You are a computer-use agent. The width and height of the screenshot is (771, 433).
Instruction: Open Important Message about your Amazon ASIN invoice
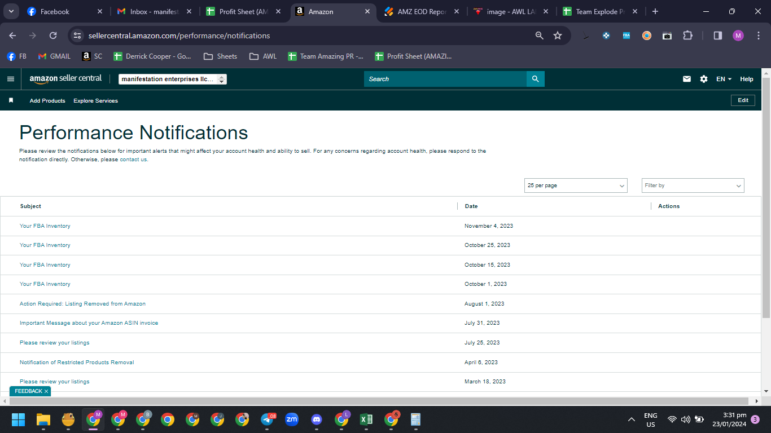tap(89, 323)
